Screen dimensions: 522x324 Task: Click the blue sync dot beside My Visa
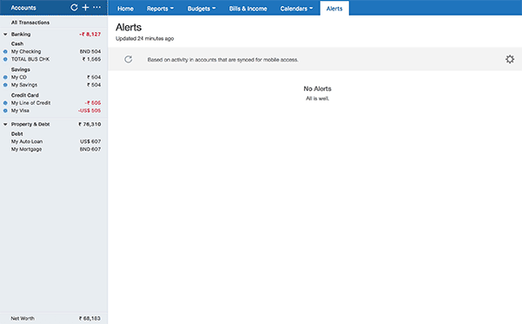point(5,111)
